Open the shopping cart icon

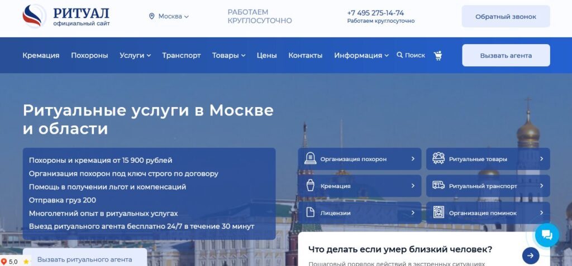click(x=438, y=55)
